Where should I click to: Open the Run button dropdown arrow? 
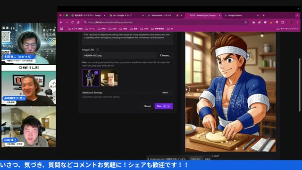tap(169, 106)
